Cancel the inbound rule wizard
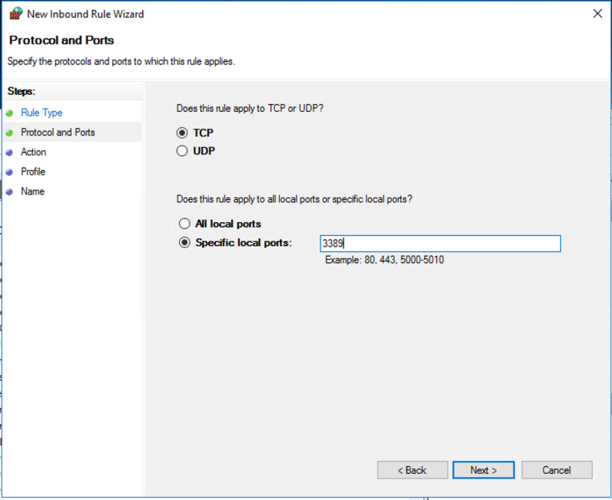 click(x=557, y=470)
